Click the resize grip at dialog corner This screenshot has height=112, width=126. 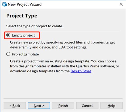[125, 111]
